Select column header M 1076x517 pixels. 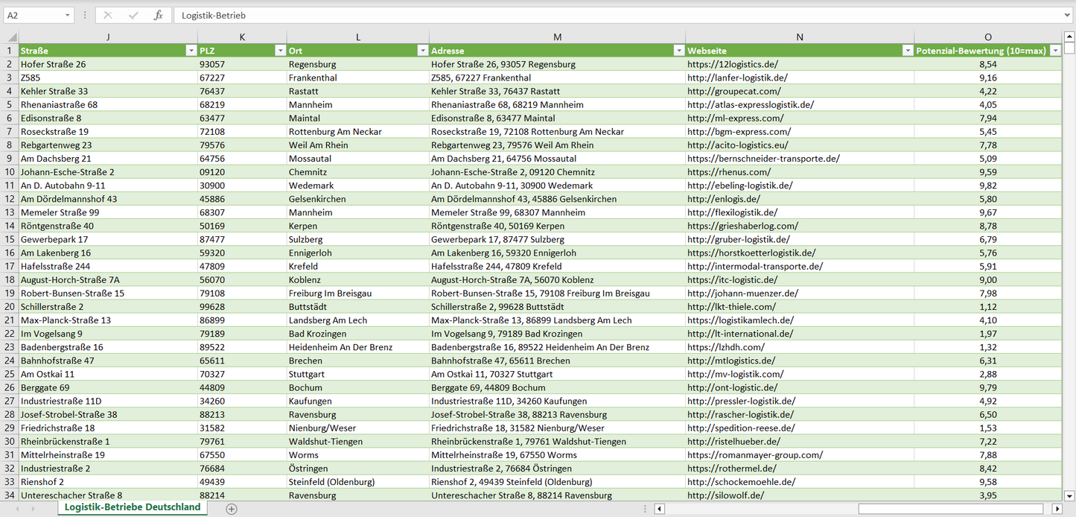[557, 37]
